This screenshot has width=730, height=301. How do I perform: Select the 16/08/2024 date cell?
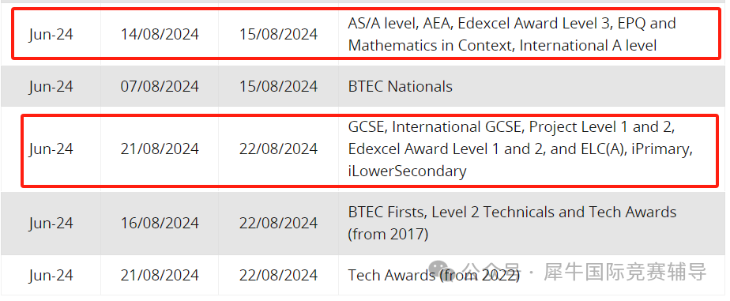(x=160, y=223)
